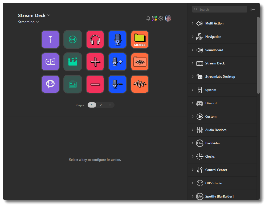
Task: Click the orange waveform key
Action: pos(140,84)
